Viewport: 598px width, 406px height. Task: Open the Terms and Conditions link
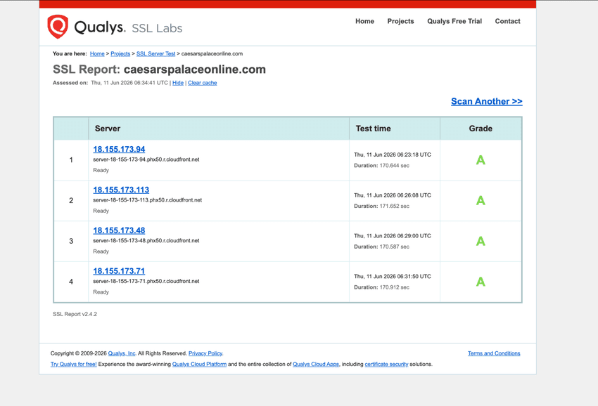494,353
